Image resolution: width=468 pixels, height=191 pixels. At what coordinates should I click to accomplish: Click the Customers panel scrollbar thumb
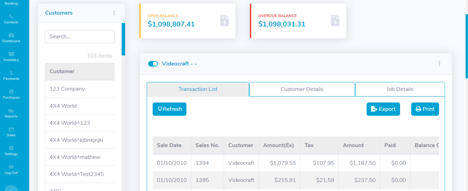[123, 39]
